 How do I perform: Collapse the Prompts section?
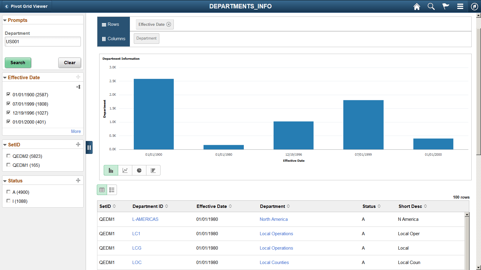coord(5,20)
